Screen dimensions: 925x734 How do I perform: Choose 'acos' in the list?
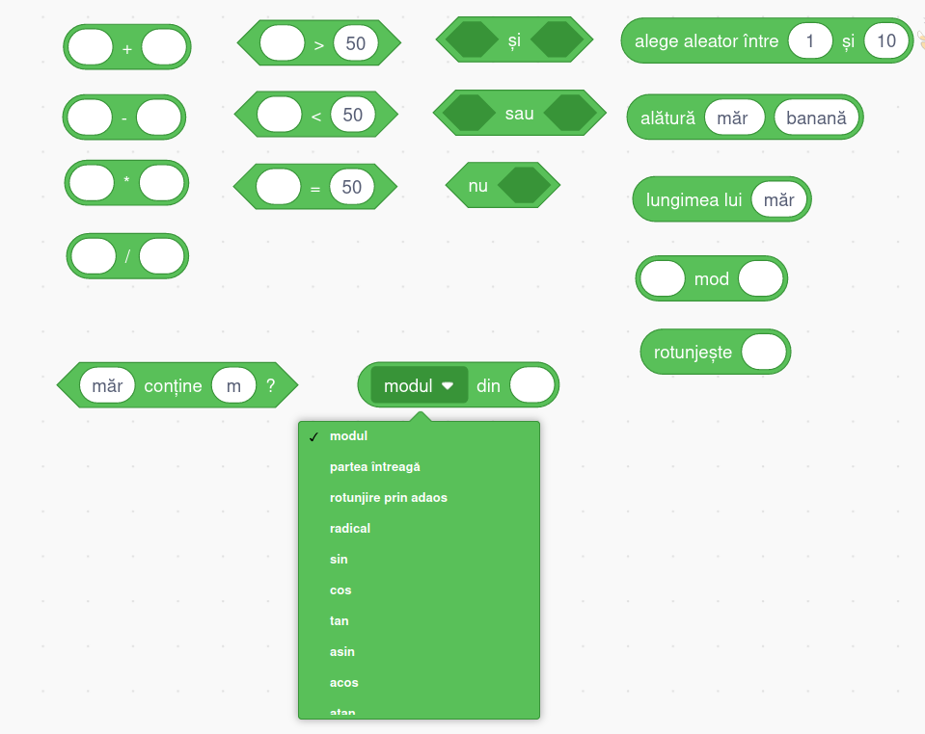tap(344, 683)
